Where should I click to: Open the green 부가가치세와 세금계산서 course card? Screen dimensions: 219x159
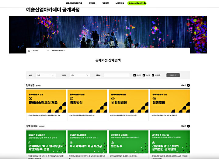pyautogui.click(x=87, y=142)
